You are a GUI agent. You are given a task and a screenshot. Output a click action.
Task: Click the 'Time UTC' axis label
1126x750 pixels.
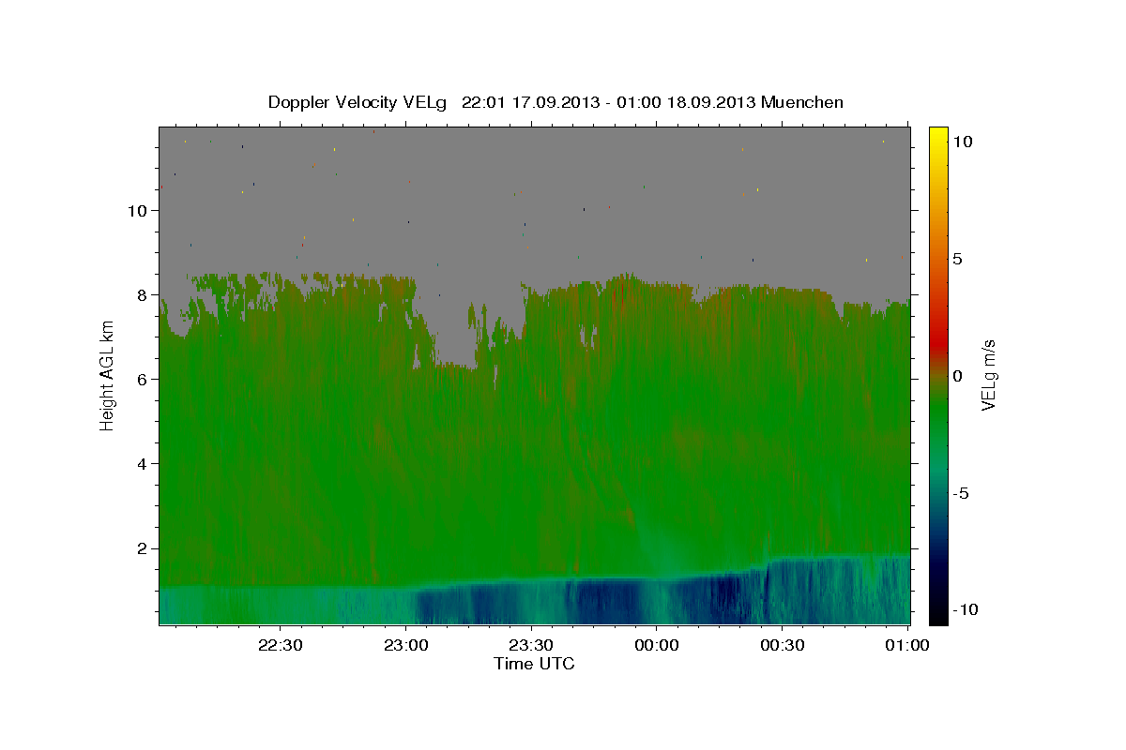[534, 664]
